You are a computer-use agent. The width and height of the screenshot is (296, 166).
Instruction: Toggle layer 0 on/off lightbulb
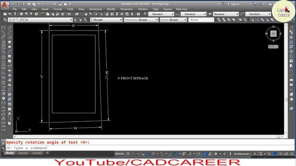pyautogui.click(x=10, y=19)
